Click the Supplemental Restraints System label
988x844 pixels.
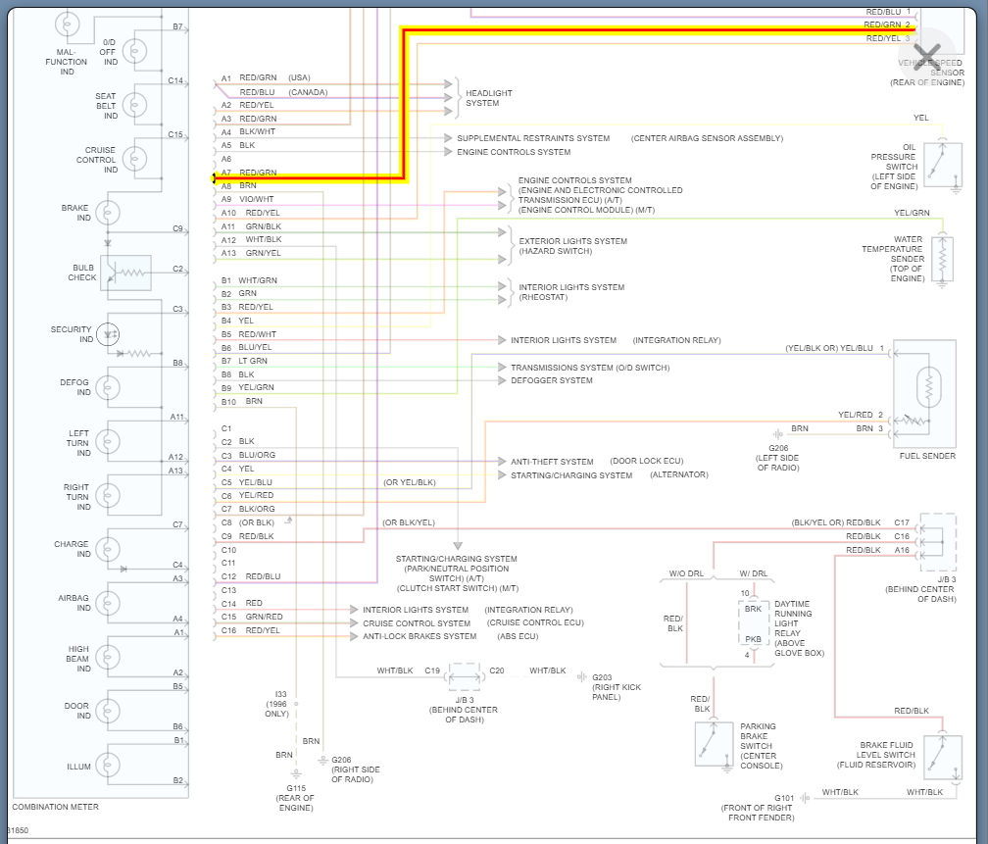[x=533, y=138]
